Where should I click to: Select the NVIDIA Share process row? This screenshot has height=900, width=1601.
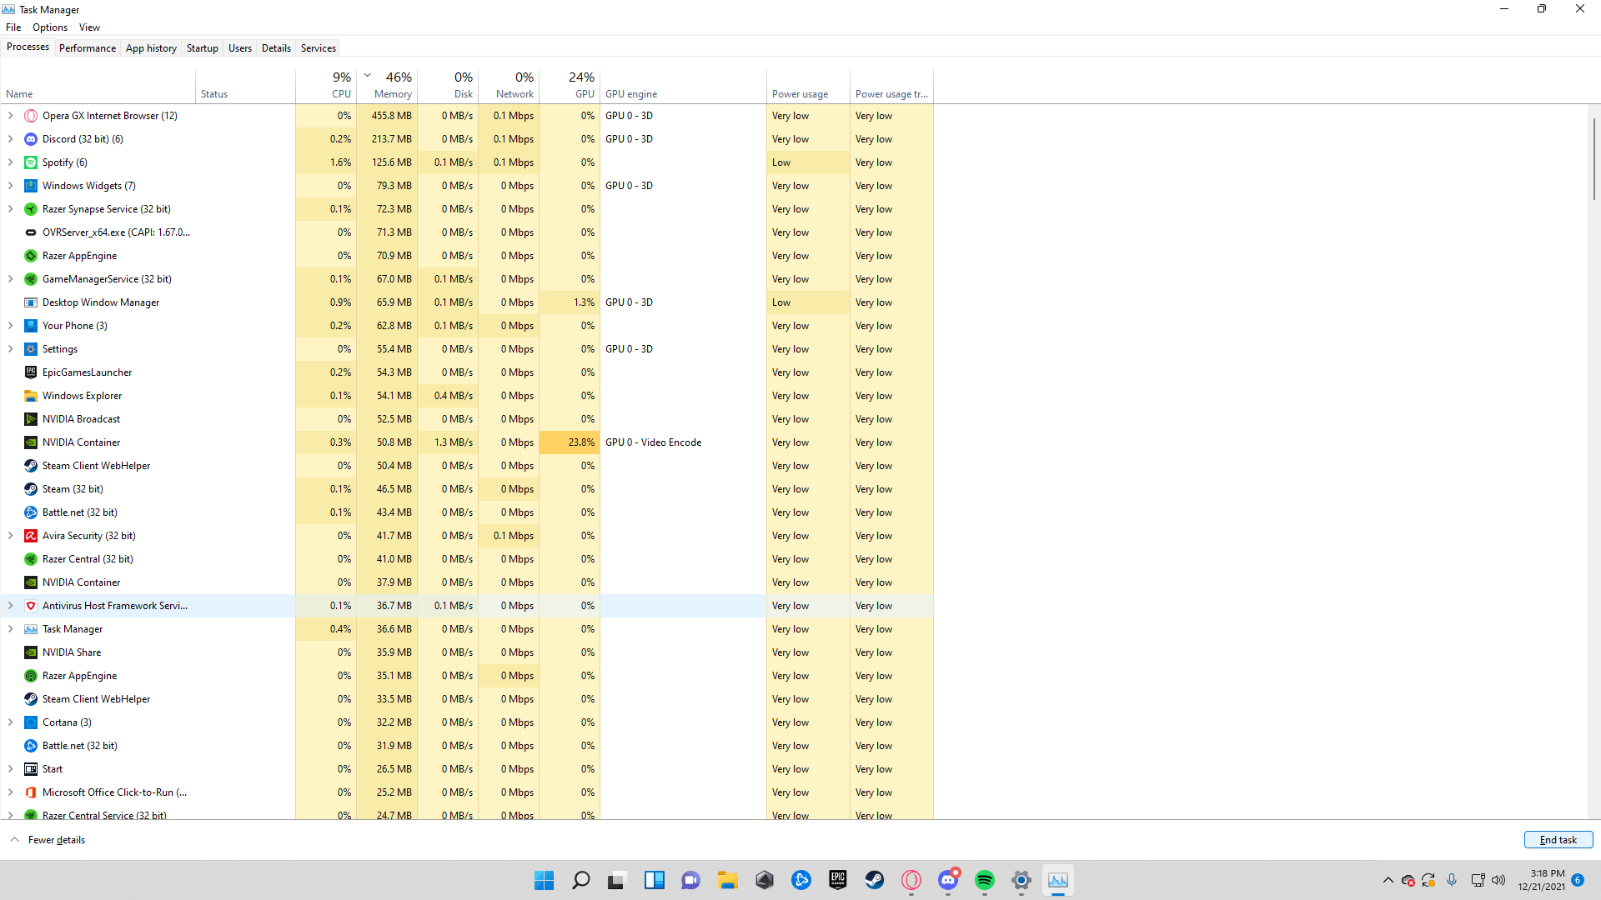point(466,652)
